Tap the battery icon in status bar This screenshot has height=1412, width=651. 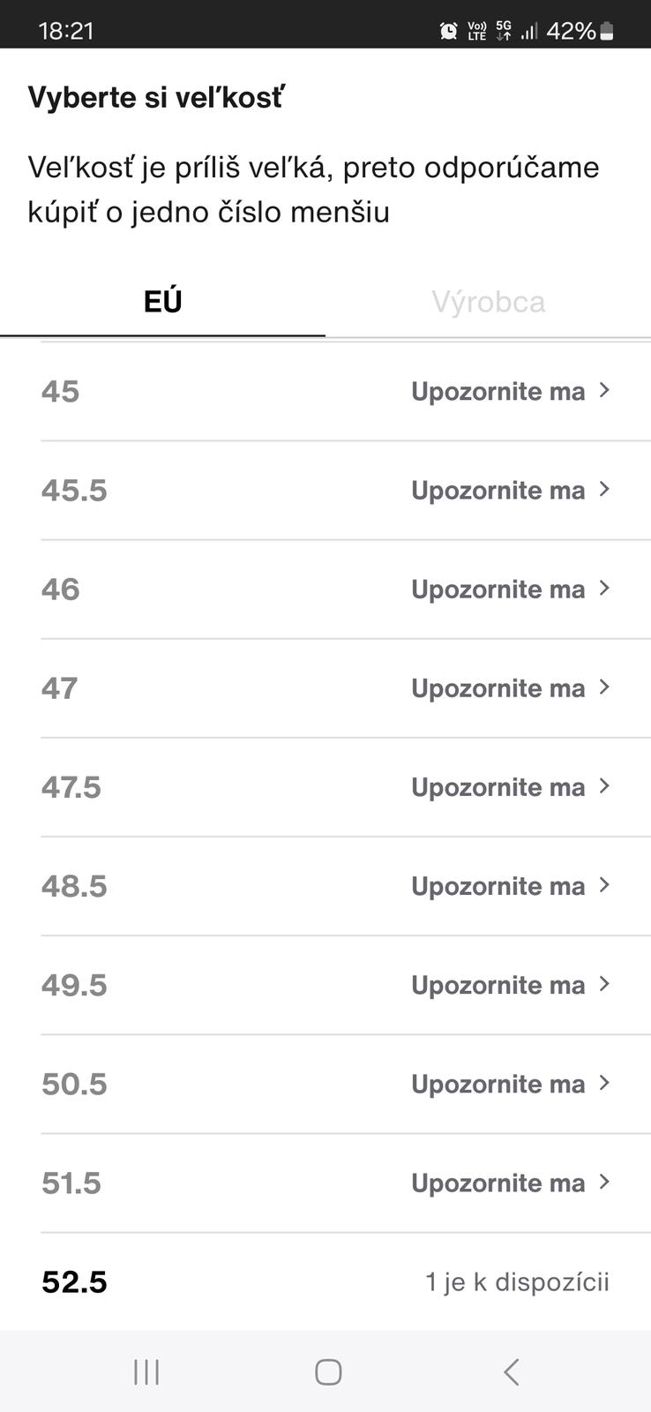(x=607, y=31)
